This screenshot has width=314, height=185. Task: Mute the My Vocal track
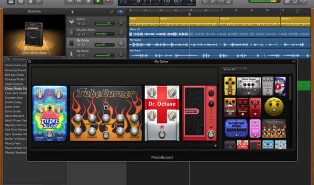click(78, 55)
